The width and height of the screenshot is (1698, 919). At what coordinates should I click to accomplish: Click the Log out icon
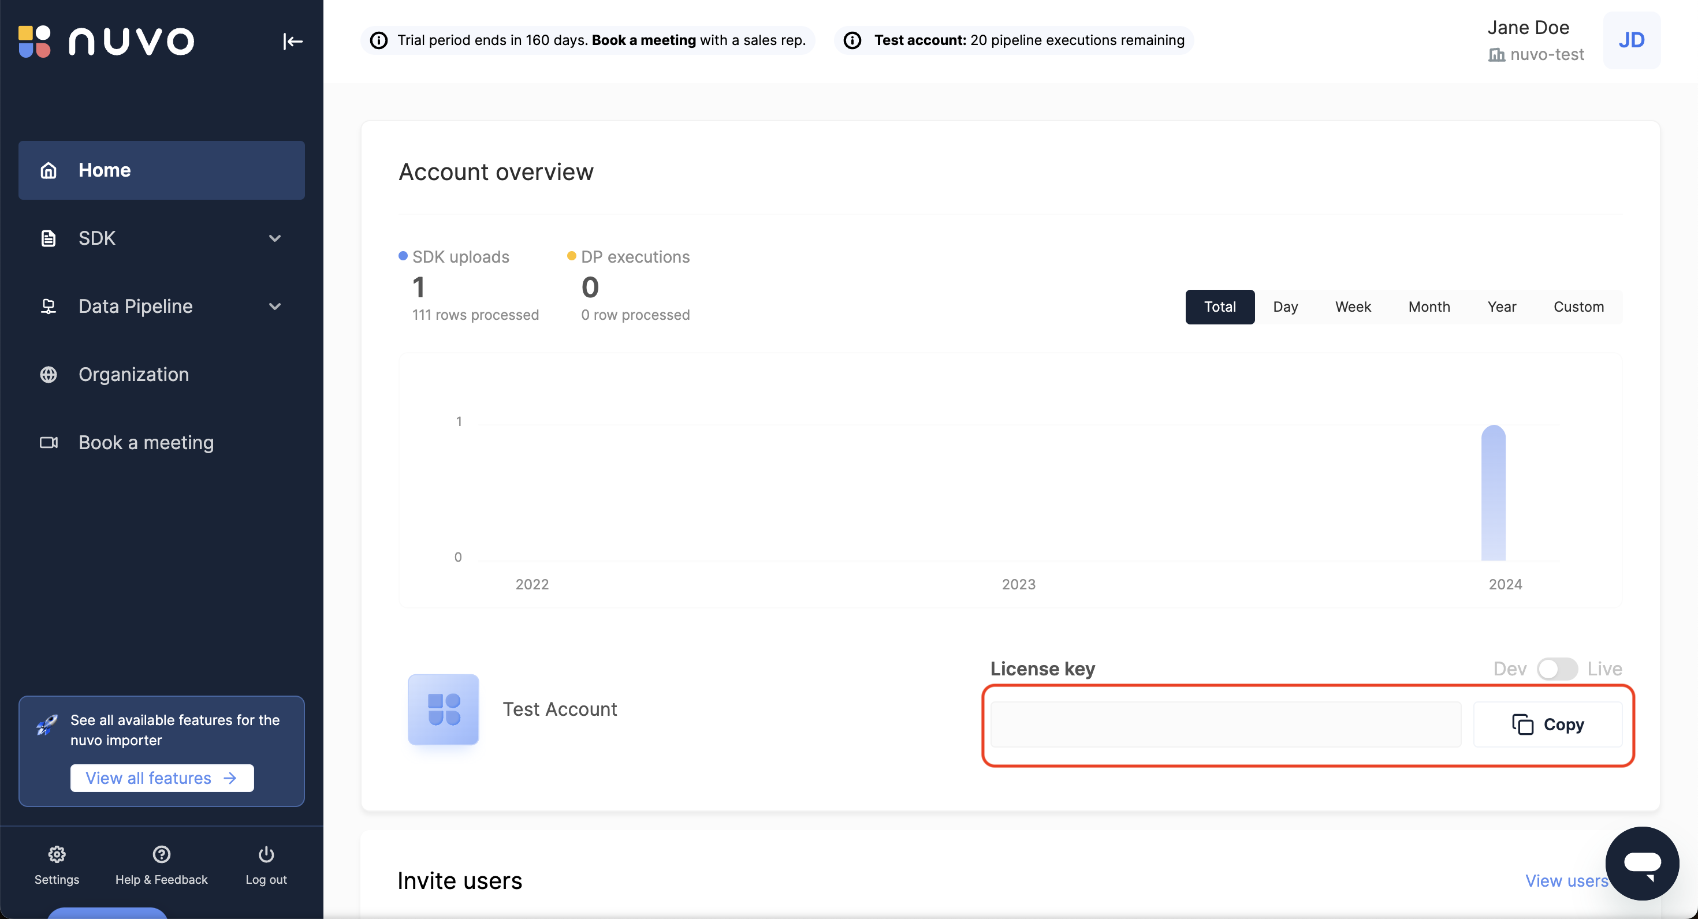coord(266,854)
